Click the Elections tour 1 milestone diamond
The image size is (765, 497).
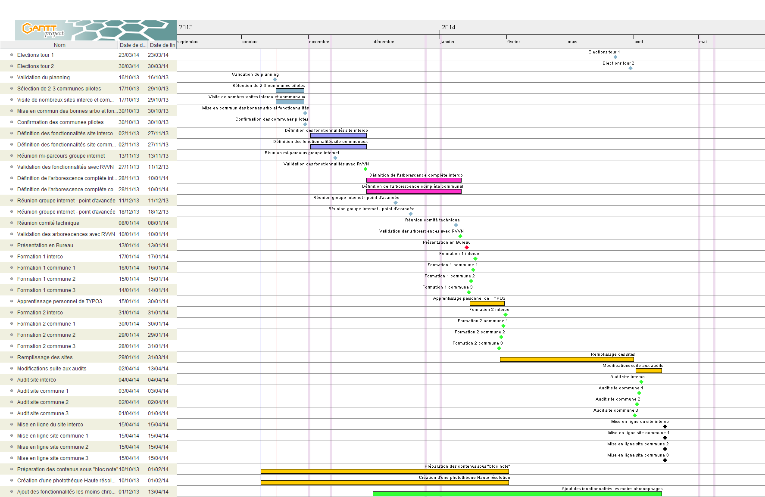615,57
